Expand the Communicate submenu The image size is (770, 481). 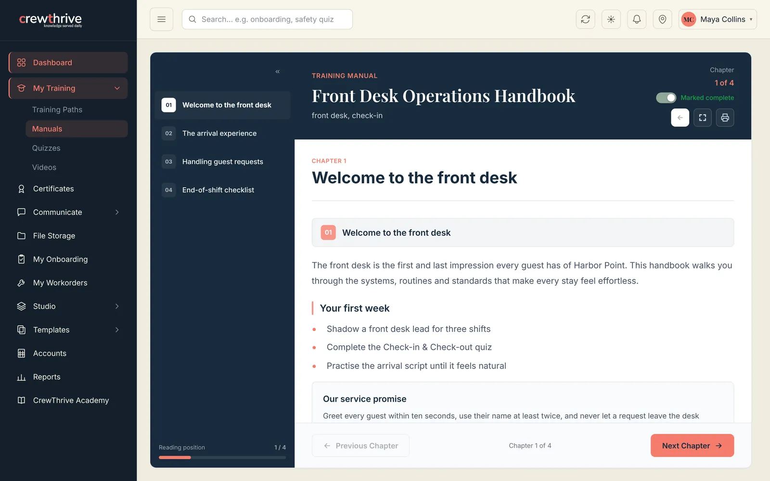click(x=68, y=212)
